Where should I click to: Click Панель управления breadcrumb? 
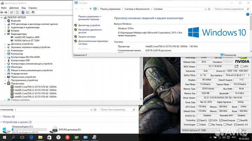coord(110,9)
